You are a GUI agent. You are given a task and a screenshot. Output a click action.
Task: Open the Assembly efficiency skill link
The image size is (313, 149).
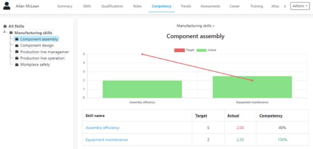click(102, 128)
